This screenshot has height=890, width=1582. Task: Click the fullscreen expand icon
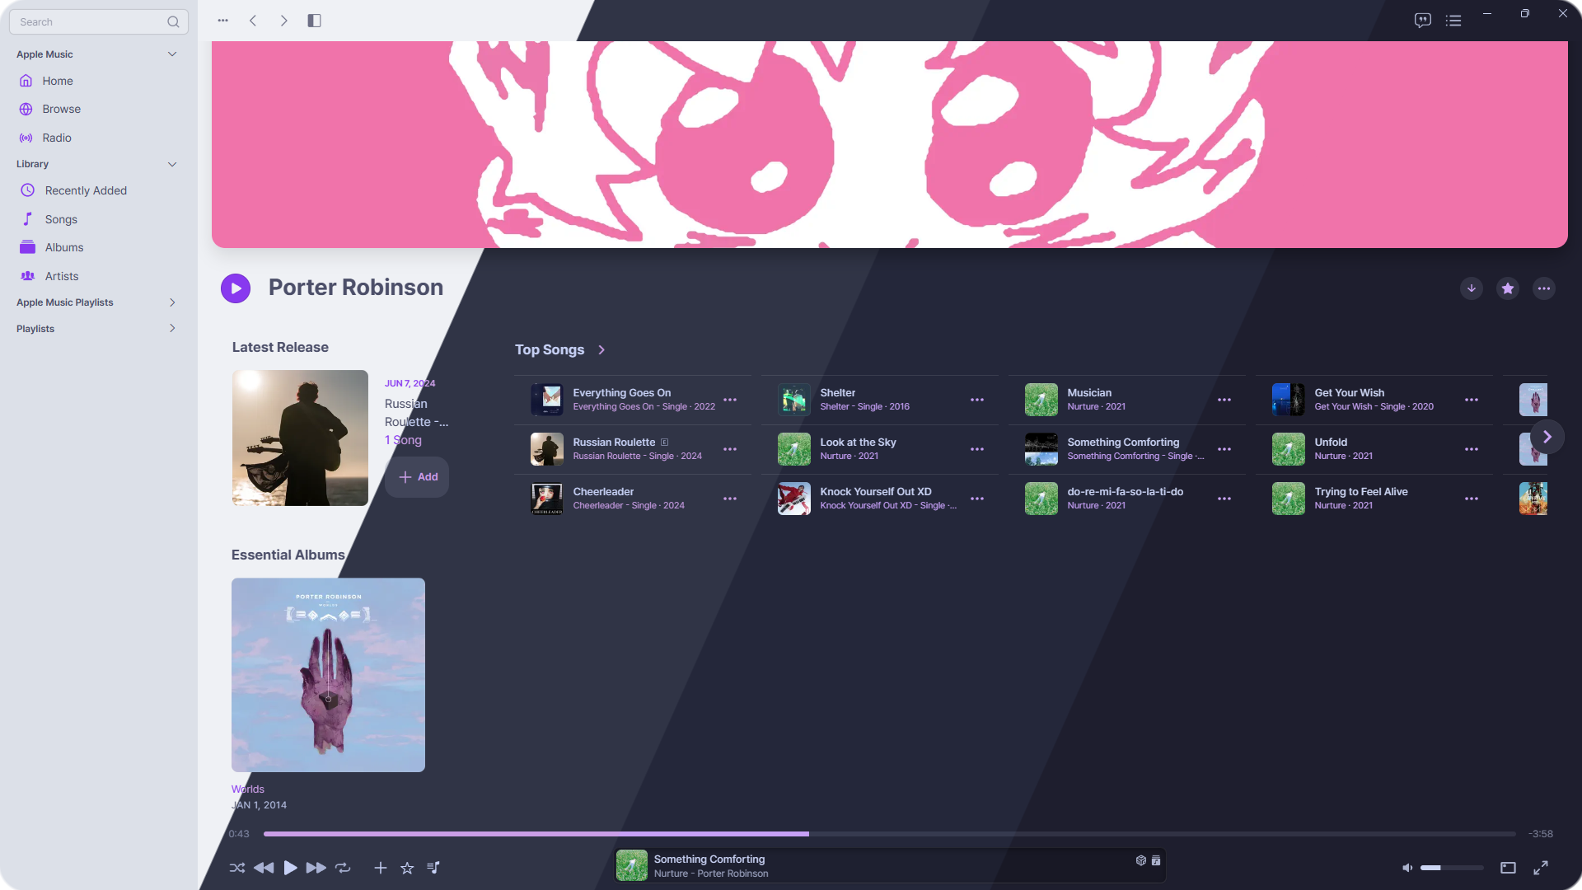point(1541,868)
